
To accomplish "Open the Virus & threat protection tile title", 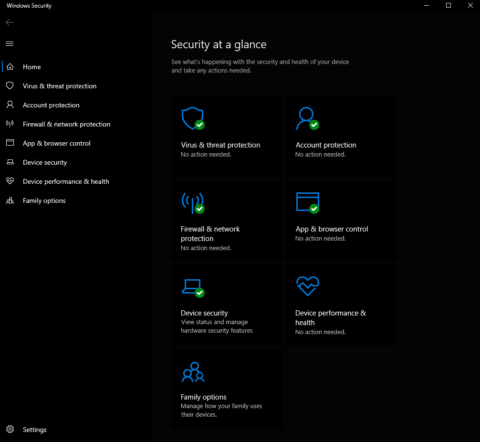I will click(220, 145).
